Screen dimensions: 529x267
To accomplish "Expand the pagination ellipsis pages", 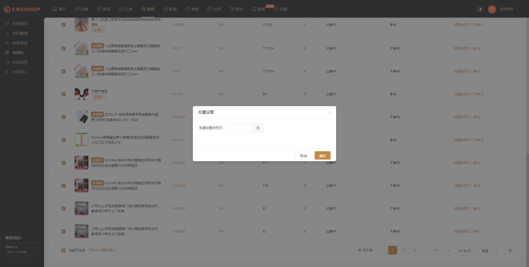I will [425, 250].
